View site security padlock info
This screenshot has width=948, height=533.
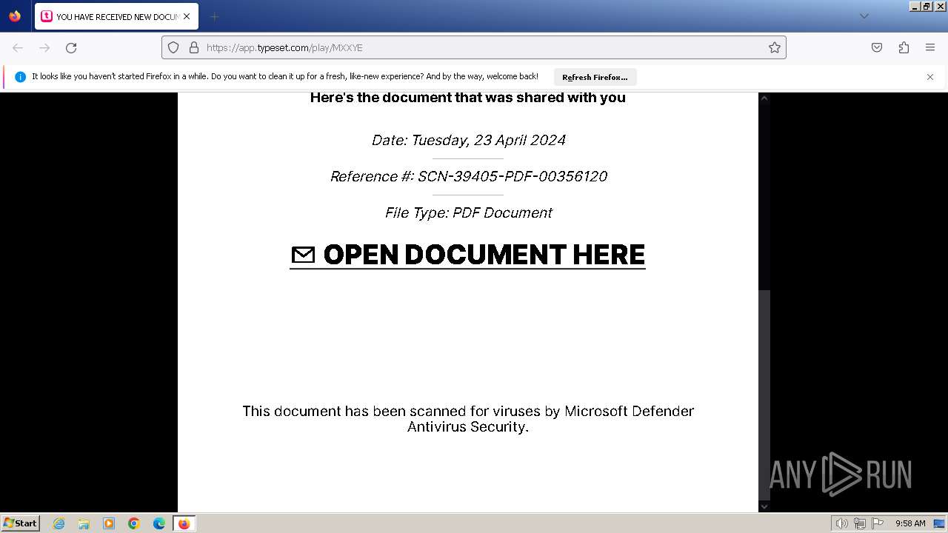(x=194, y=47)
